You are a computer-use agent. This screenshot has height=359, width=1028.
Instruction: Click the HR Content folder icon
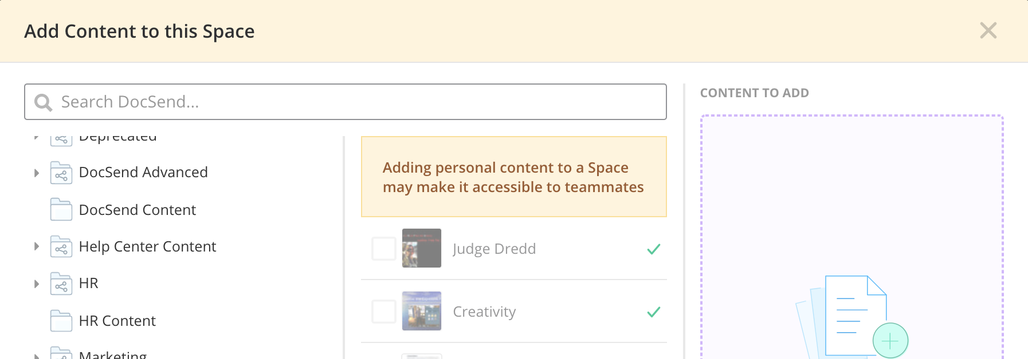pyautogui.click(x=61, y=321)
